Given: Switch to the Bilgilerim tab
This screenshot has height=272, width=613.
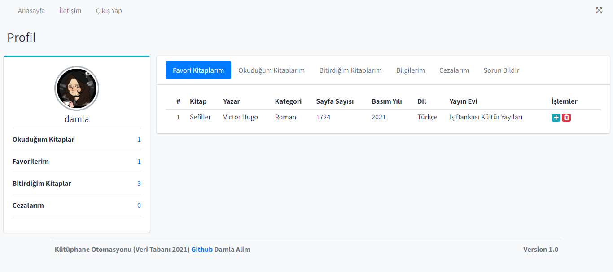Looking at the screenshot, I should pos(411,70).
